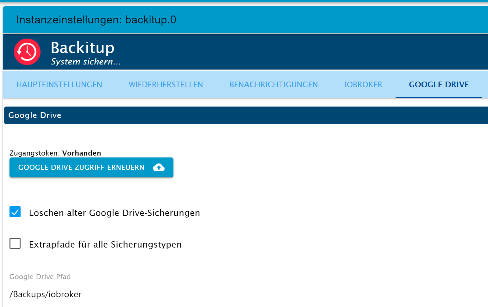
Task: Click Google Drive Zugriff erneuern button
Action: pos(91,167)
